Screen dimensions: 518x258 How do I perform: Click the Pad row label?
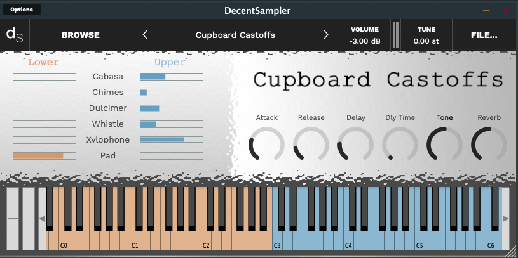(108, 155)
